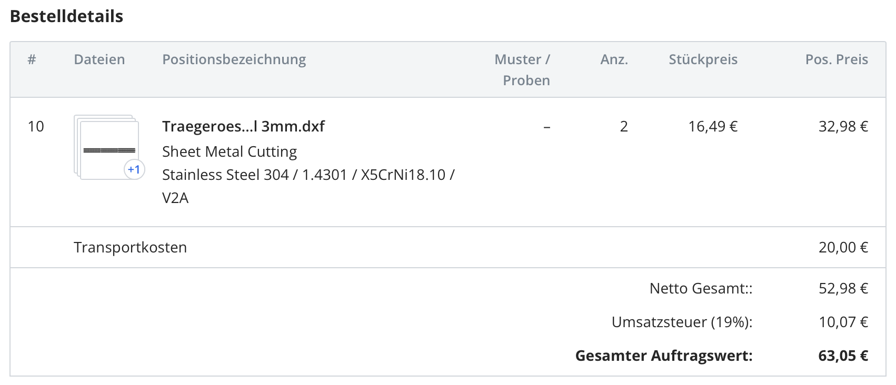Screen dimensions: 896x385
Task: Click the quantity value 2
Action: click(624, 126)
